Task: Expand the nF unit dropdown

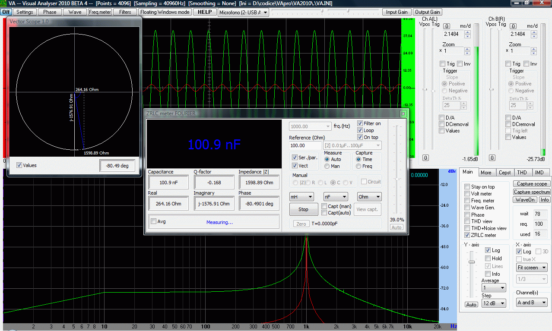Action: point(336,197)
